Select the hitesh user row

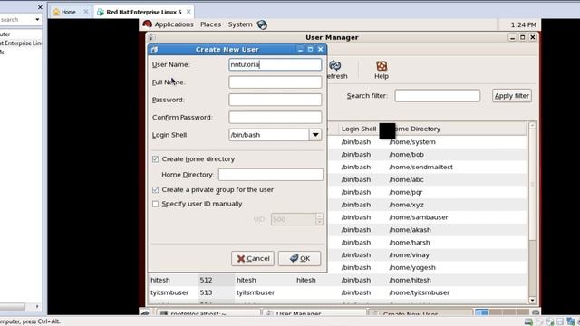point(337,280)
